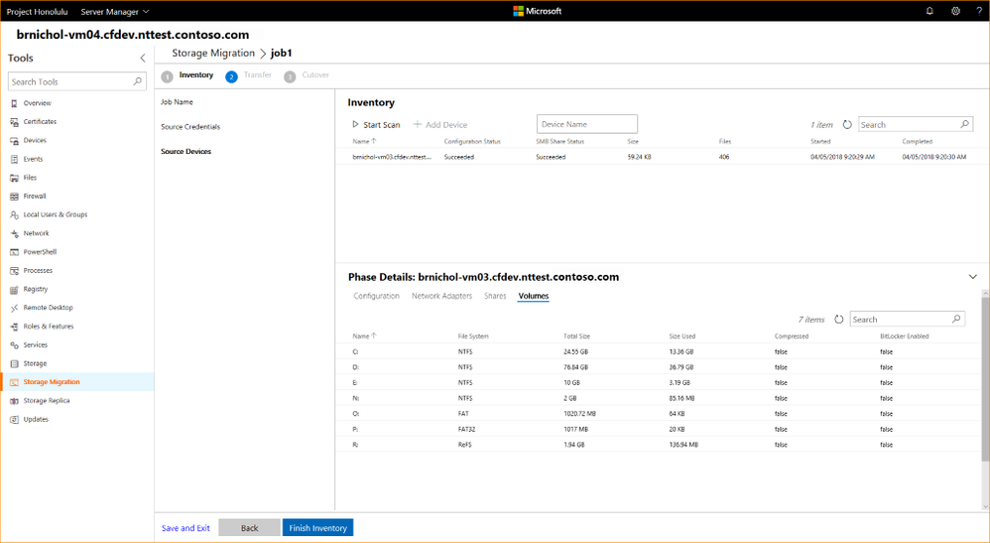Open the Storage tool icon

pos(14,363)
